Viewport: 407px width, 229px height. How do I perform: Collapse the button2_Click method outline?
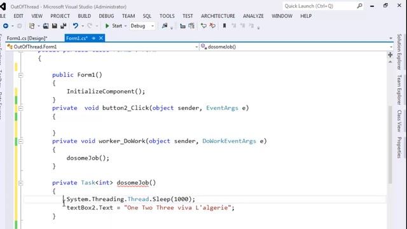tap(21, 108)
